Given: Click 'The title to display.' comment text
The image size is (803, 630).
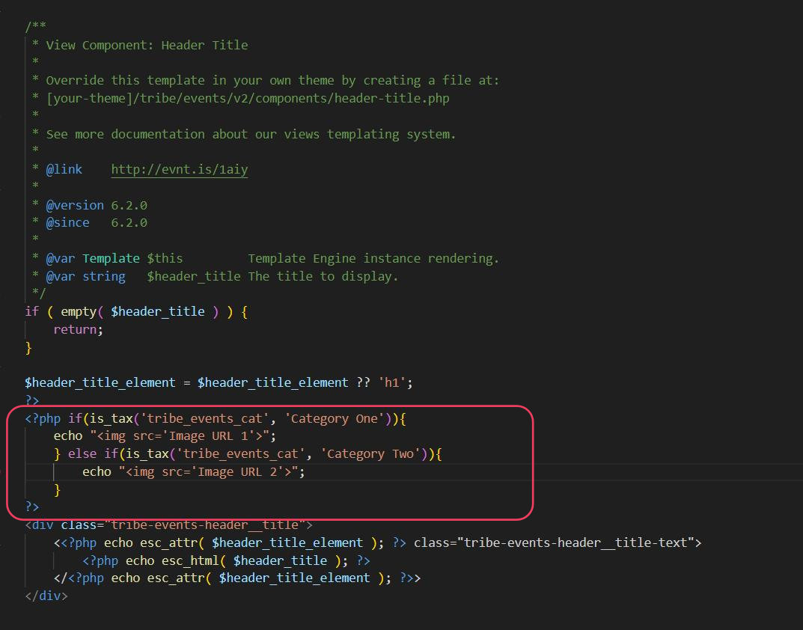Looking at the screenshot, I should [323, 276].
